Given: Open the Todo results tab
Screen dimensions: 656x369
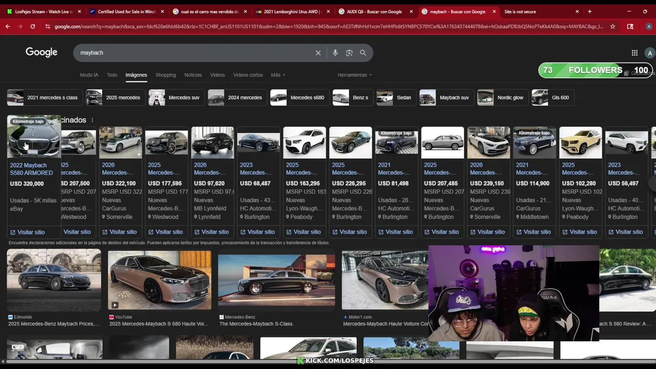Looking at the screenshot, I should pos(112,75).
